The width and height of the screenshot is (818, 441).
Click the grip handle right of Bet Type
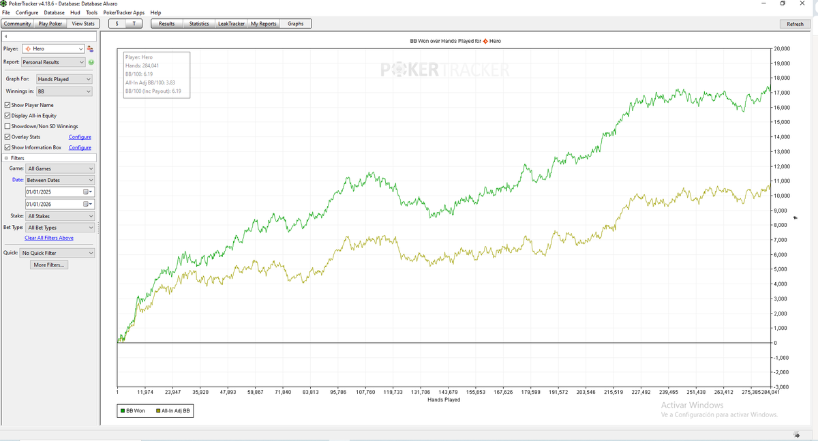click(x=100, y=228)
